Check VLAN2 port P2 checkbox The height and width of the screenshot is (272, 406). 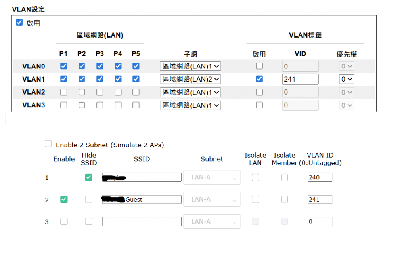82,92
